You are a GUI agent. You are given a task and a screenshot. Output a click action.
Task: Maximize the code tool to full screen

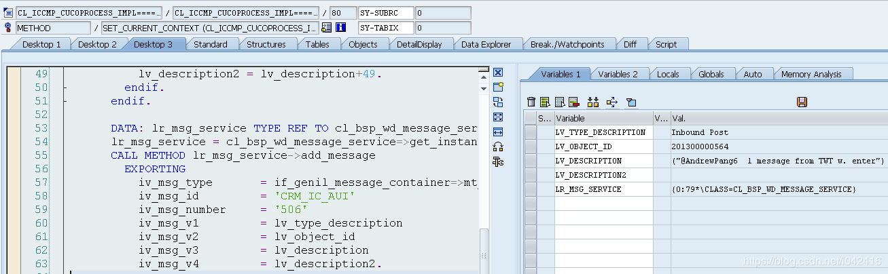(497, 117)
